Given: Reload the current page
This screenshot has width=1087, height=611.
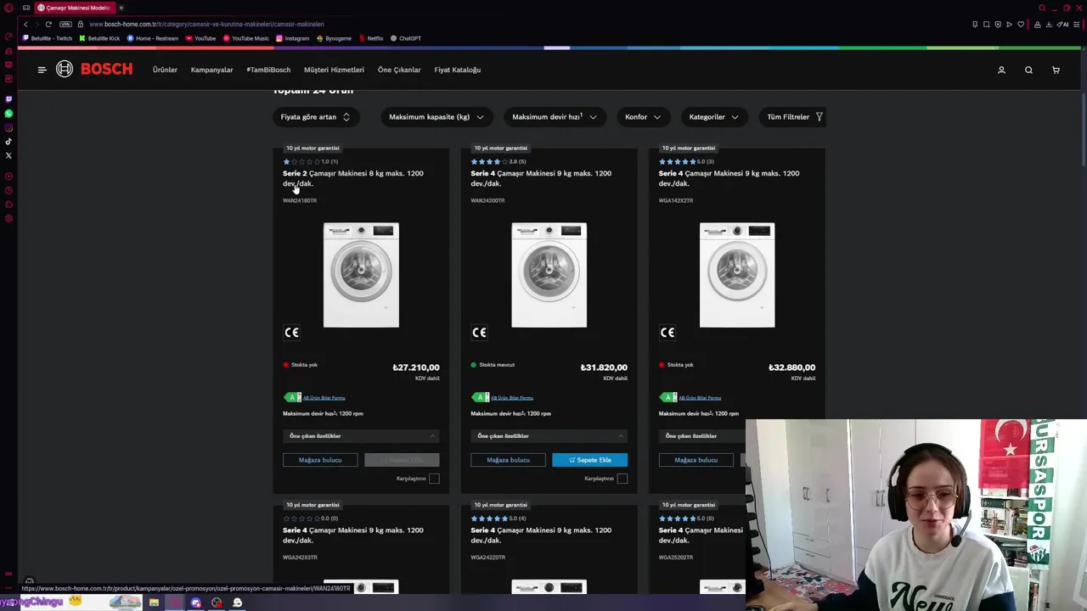Looking at the screenshot, I should pos(48,24).
